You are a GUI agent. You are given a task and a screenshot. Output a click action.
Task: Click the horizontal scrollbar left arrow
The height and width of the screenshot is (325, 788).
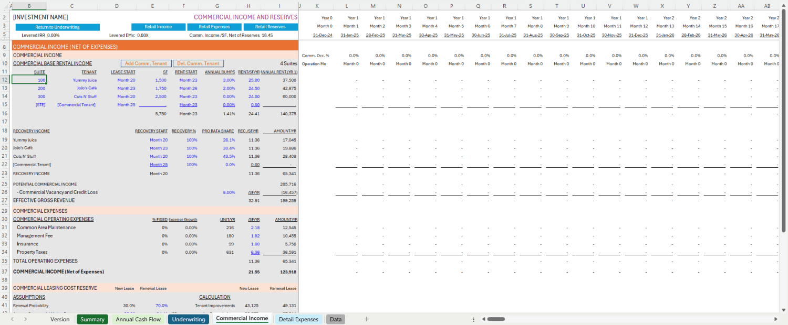483,319
